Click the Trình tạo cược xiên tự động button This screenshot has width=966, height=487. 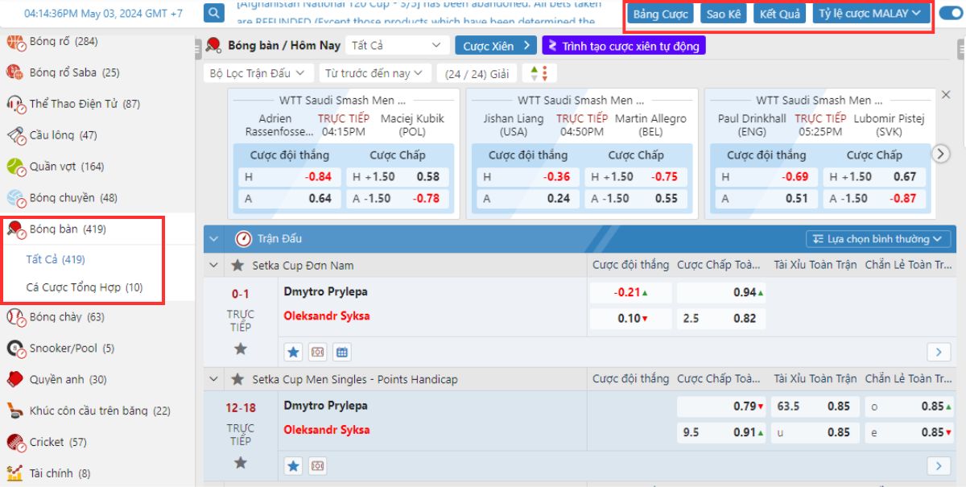pyautogui.click(x=624, y=46)
